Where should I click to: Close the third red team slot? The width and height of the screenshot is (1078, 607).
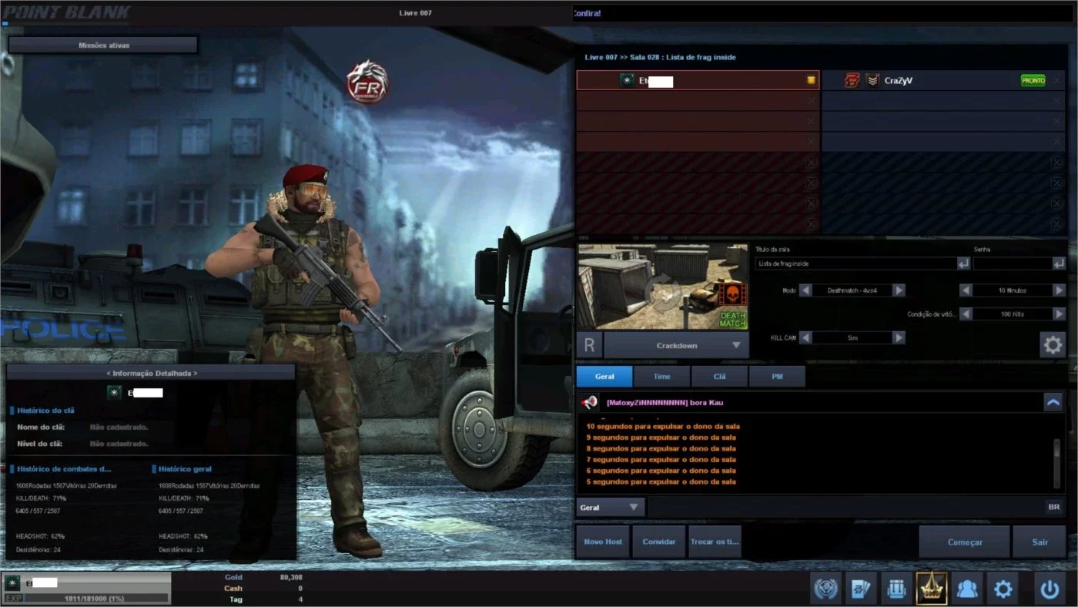tap(811, 121)
